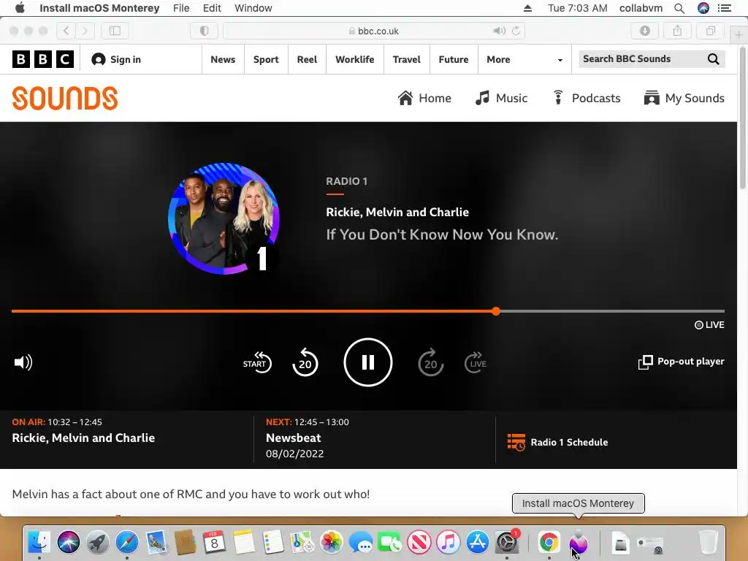748x561 pixels.
Task: Open Google Chrome from the Dock
Action: pos(549,542)
